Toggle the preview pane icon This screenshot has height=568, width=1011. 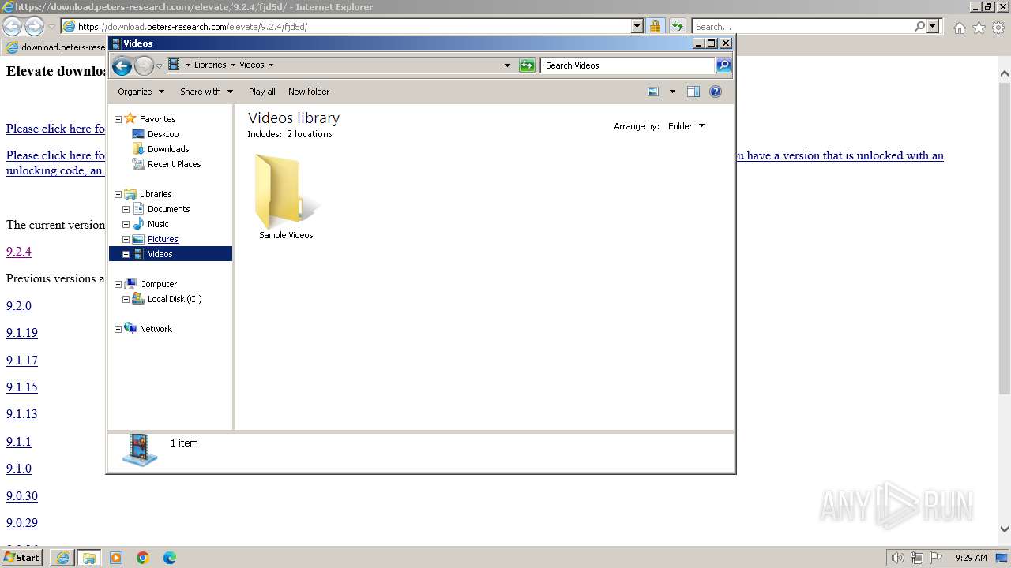(693, 92)
